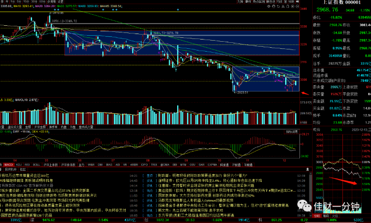Select the 60分 period tab

tap(42, 2)
